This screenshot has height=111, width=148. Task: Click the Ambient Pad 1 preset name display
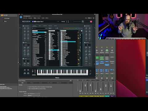coord(40,22)
